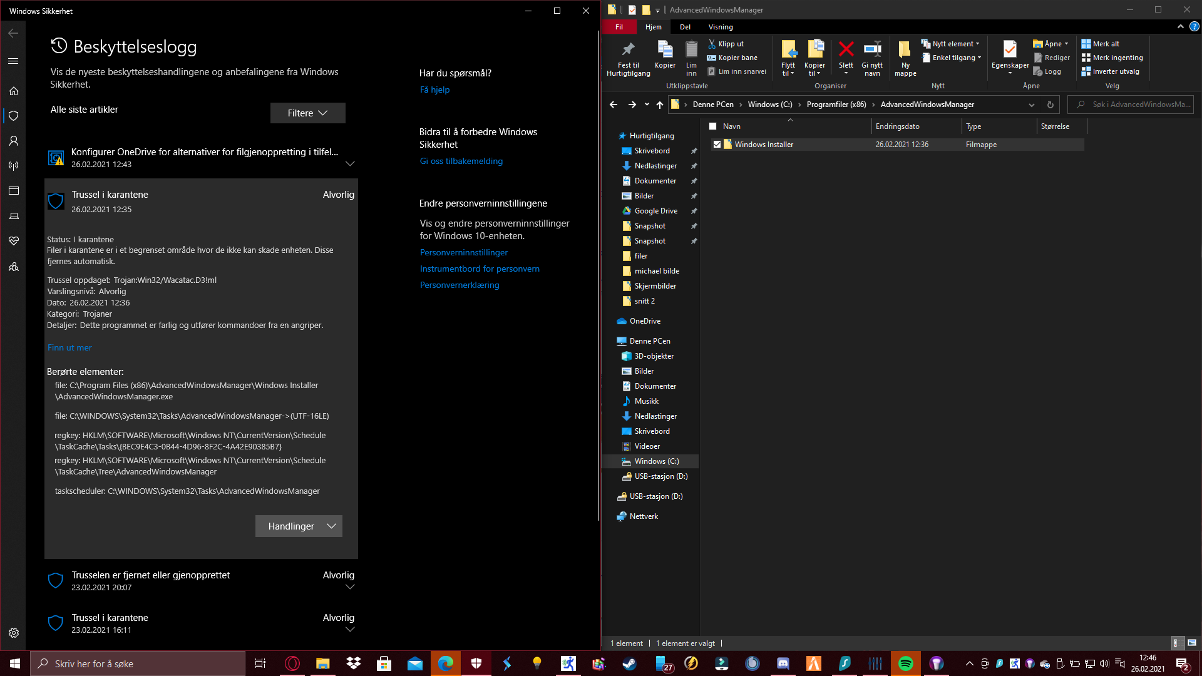Uncheck the Windows Installer folder checkbox

717,145
